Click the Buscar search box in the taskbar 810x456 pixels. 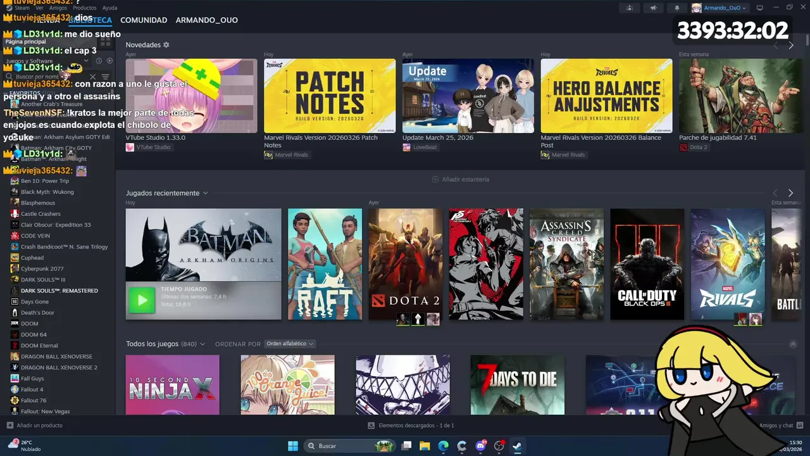coord(350,446)
